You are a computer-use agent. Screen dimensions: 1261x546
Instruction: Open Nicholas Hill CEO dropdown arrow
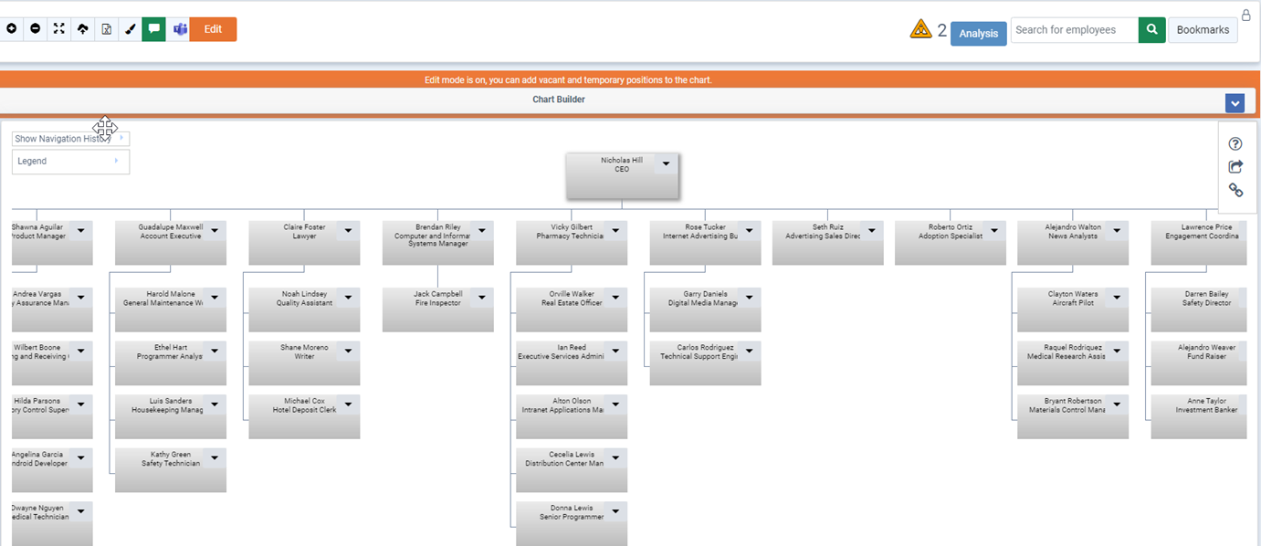[x=666, y=164]
